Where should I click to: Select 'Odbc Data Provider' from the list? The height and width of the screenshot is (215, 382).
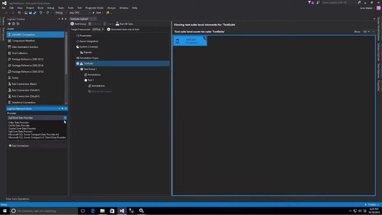(19, 122)
